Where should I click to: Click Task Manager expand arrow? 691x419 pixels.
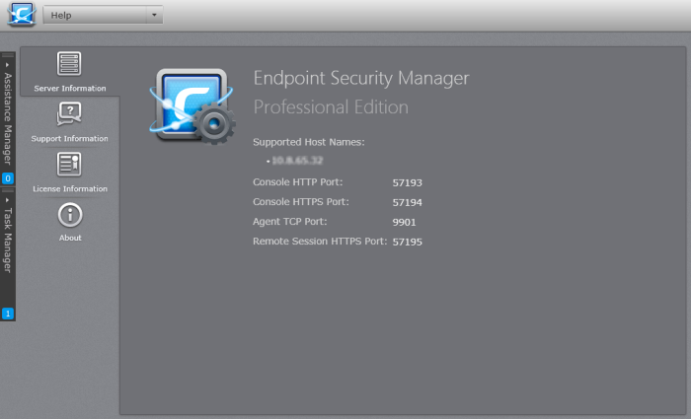[7, 200]
